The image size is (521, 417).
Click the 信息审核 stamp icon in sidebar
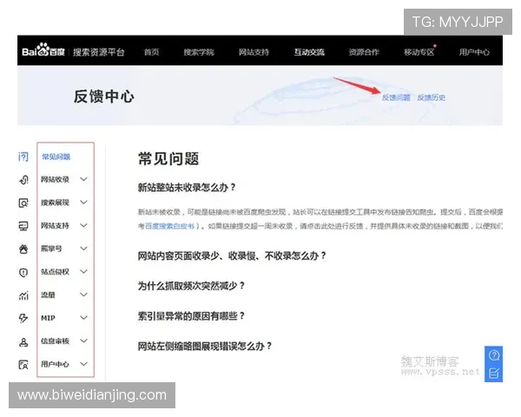(23, 341)
